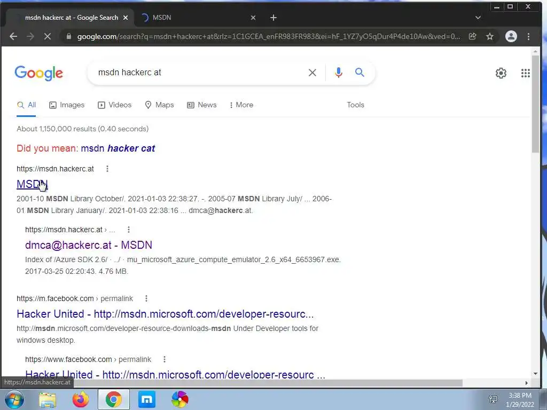
Task: Click the lock icon in address bar
Action: (x=69, y=36)
